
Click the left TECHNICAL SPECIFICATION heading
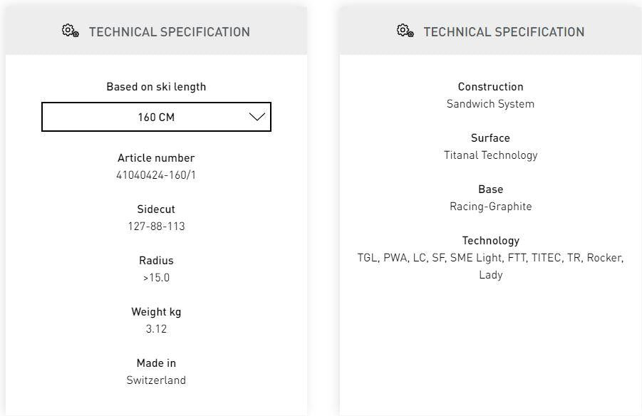[169, 32]
